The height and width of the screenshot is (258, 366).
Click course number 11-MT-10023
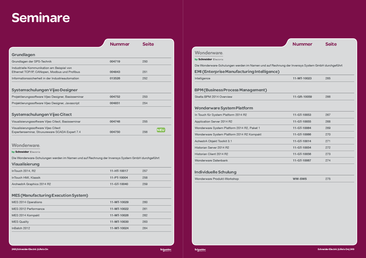coord(302,78)
